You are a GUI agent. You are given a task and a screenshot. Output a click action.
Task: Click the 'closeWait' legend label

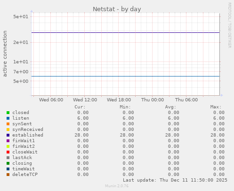pos(25,152)
